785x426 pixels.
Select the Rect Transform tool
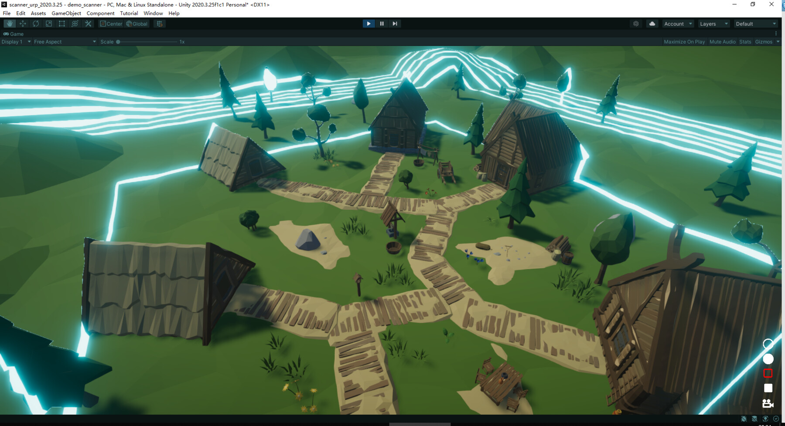[x=61, y=24]
